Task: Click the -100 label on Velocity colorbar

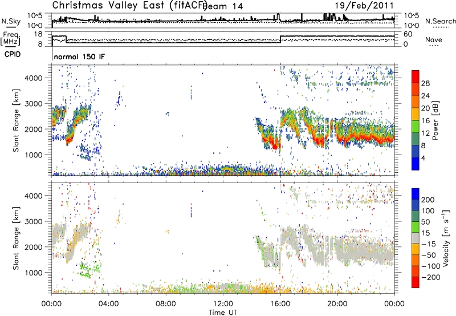Action: [x=430, y=266]
